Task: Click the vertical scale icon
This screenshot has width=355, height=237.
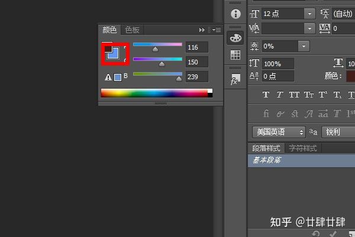Action: click(x=254, y=63)
